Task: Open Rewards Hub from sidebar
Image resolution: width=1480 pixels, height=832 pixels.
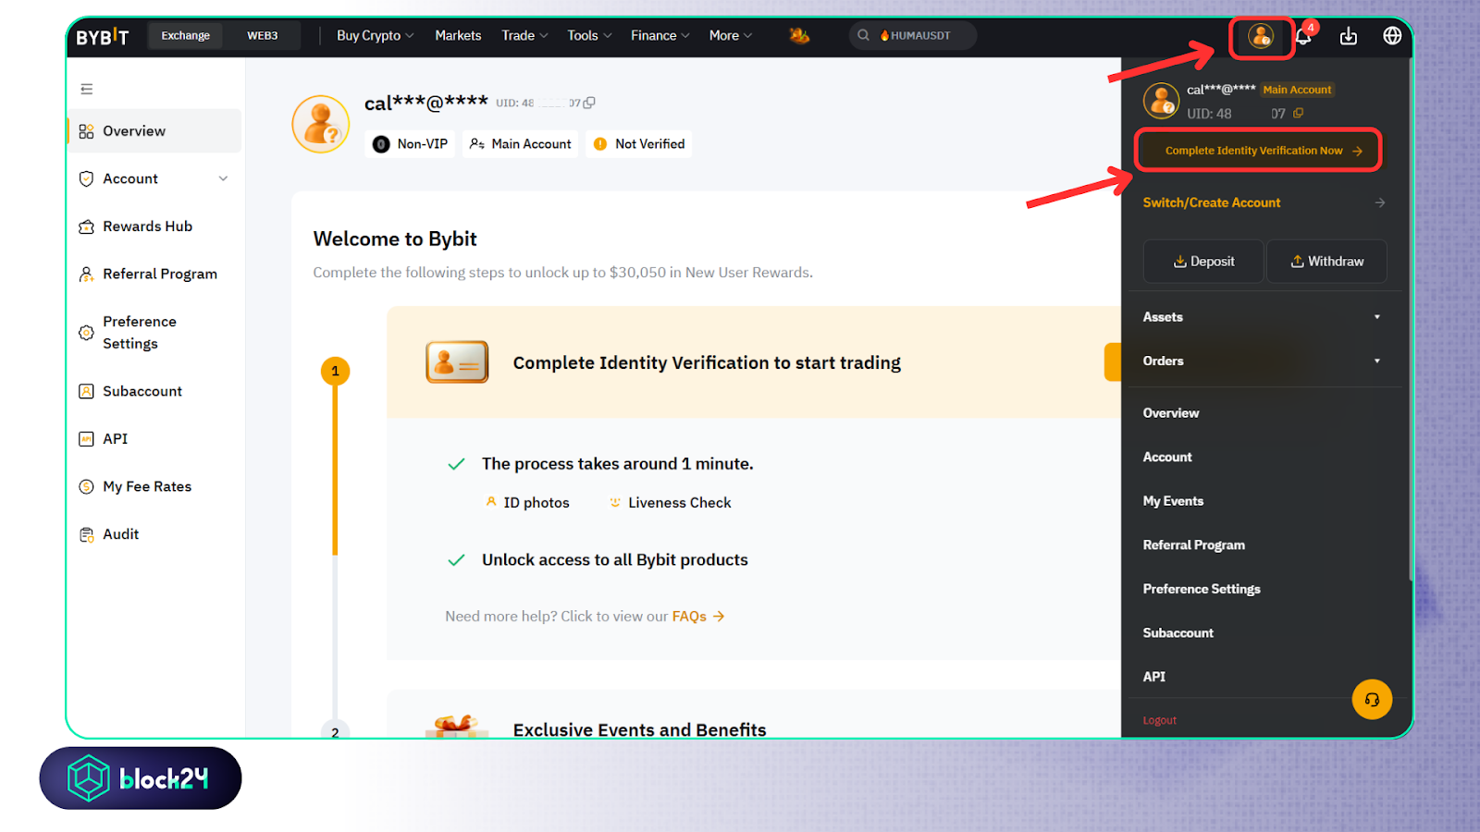Action: (154, 226)
